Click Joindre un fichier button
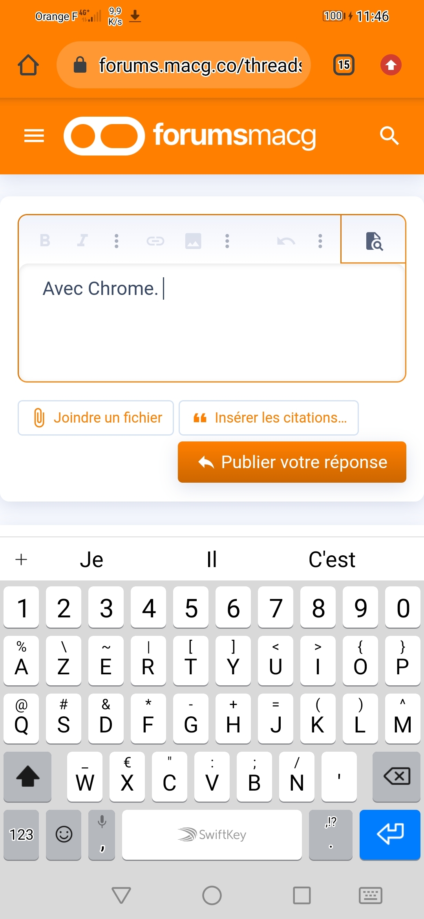Viewport: 424px width, 919px height. [x=96, y=417]
